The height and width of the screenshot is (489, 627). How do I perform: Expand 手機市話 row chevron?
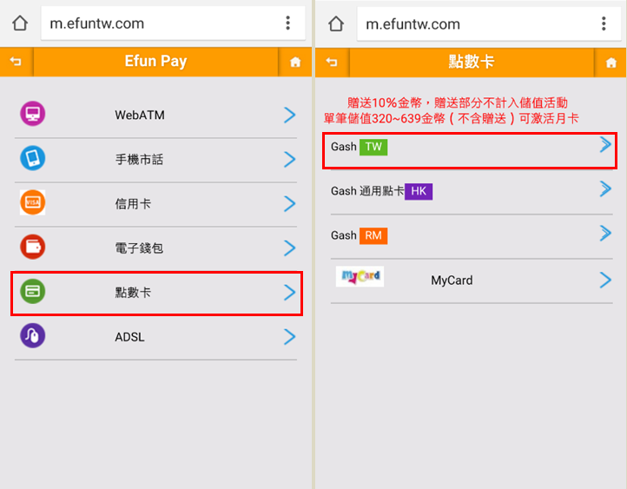(x=289, y=160)
